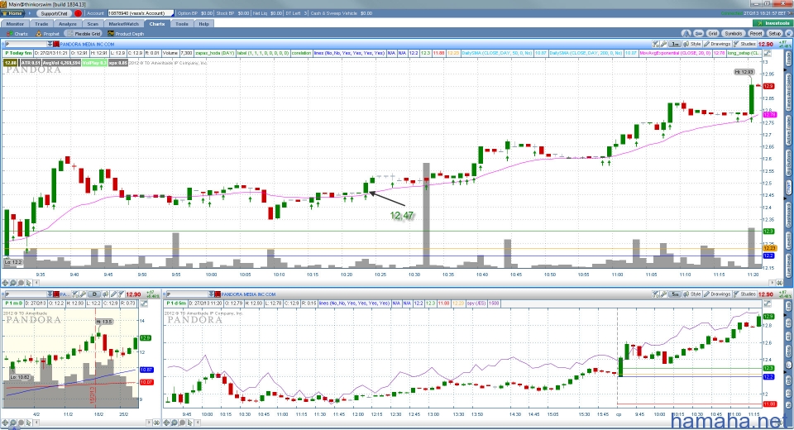Open the 5-minute chart Style menu

click(x=692, y=294)
